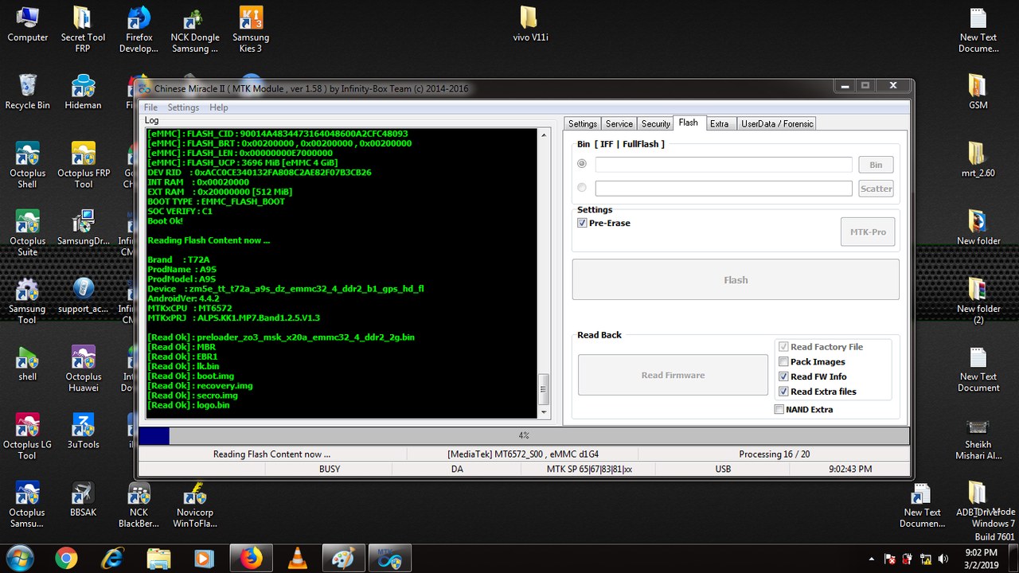Toggle the Pre-Erase checkbox
1019x573 pixels.
582,224
